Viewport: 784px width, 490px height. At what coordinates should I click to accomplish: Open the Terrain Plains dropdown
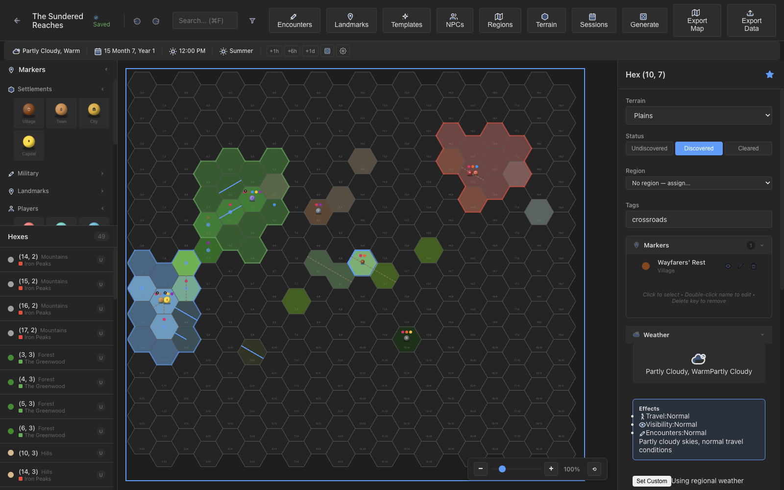699,116
